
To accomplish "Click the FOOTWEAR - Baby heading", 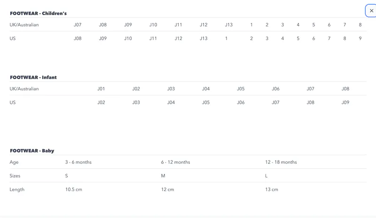I will 32,151.
